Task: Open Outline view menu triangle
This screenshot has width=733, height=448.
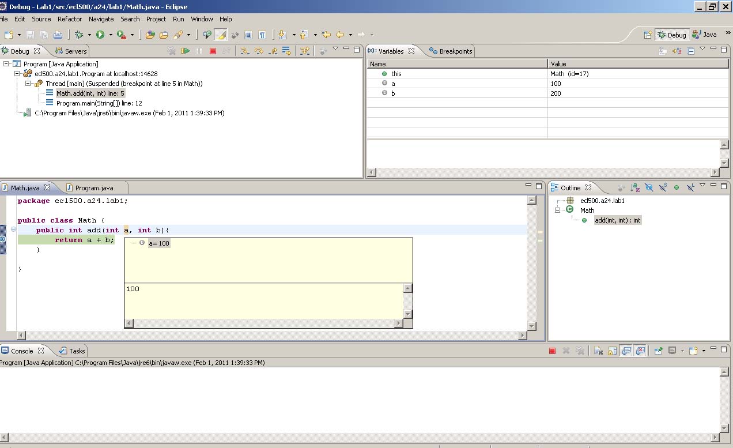Action: tap(702, 185)
